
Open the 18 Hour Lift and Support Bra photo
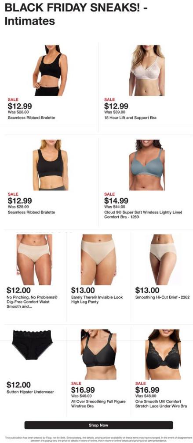(147, 70)
